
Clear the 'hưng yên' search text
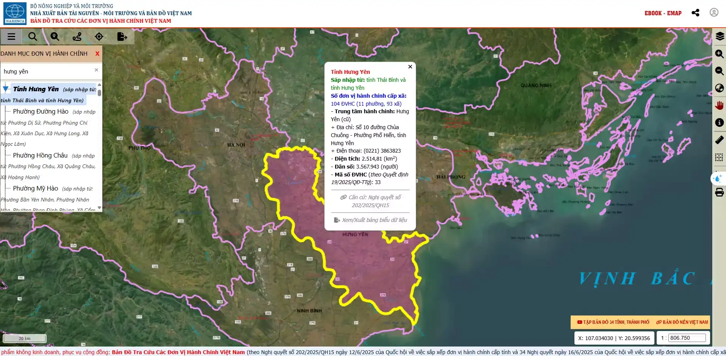(96, 70)
